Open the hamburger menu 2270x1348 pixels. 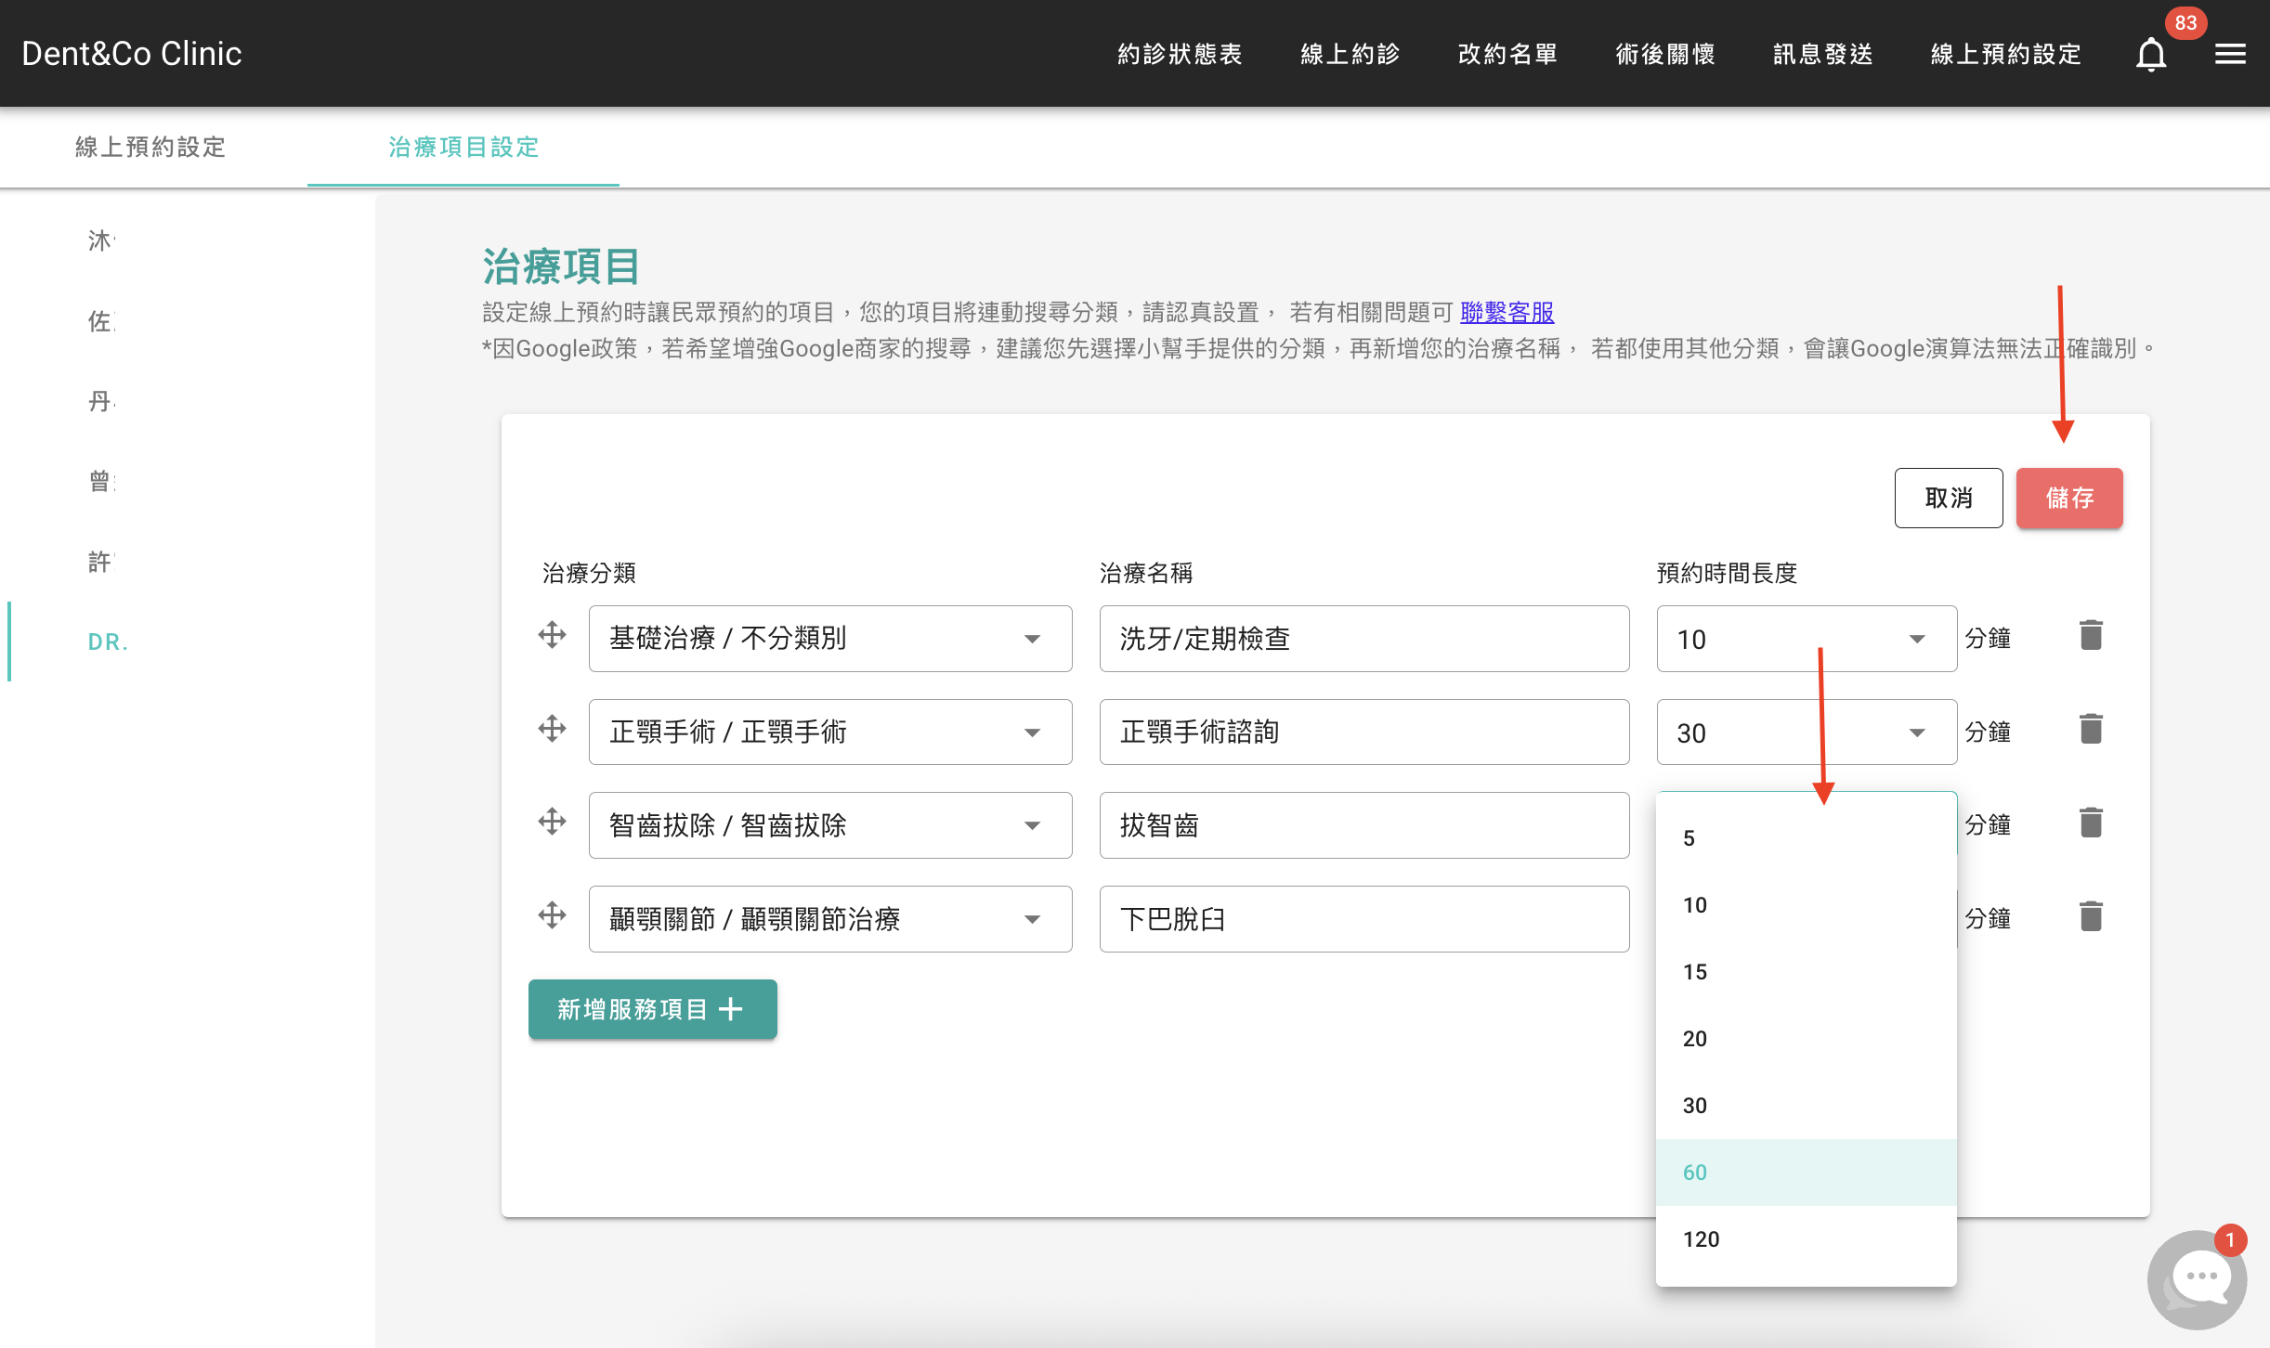[x=2229, y=54]
